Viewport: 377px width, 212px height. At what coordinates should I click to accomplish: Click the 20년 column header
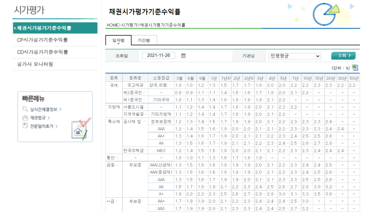tap(330, 78)
